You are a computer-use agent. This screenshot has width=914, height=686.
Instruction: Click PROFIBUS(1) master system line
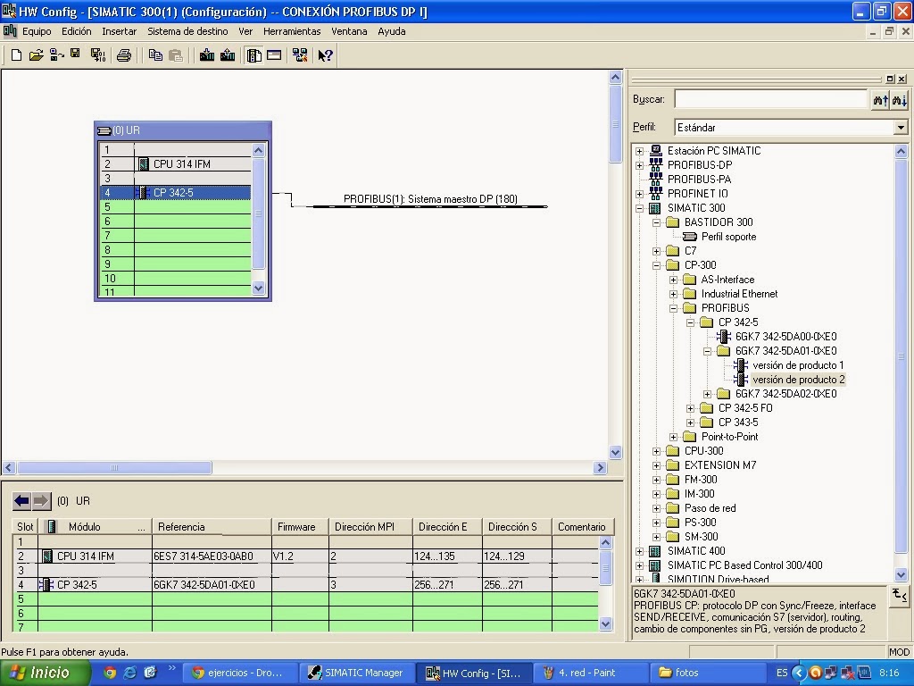[430, 206]
